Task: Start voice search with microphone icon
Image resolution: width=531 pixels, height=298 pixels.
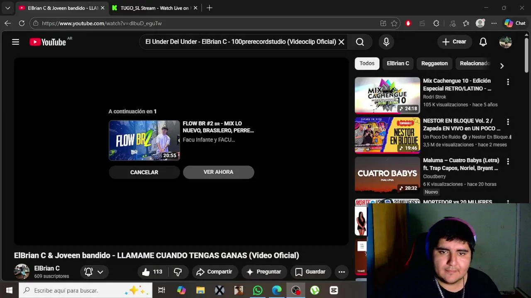Action: pos(386,42)
